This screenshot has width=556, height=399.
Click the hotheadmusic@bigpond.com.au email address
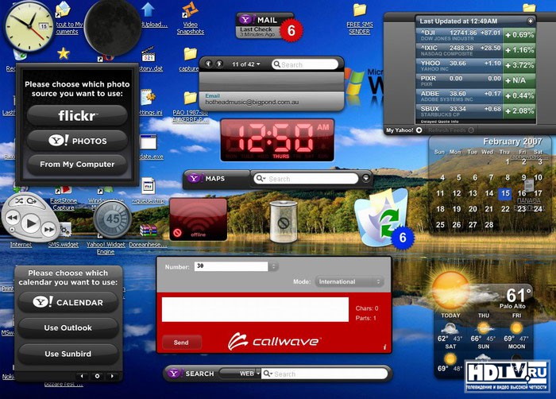pos(252,103)
